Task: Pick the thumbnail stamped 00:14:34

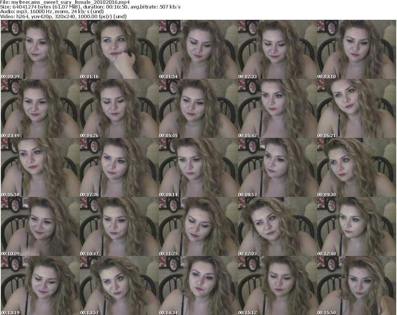Action: [x=198, y=285]
